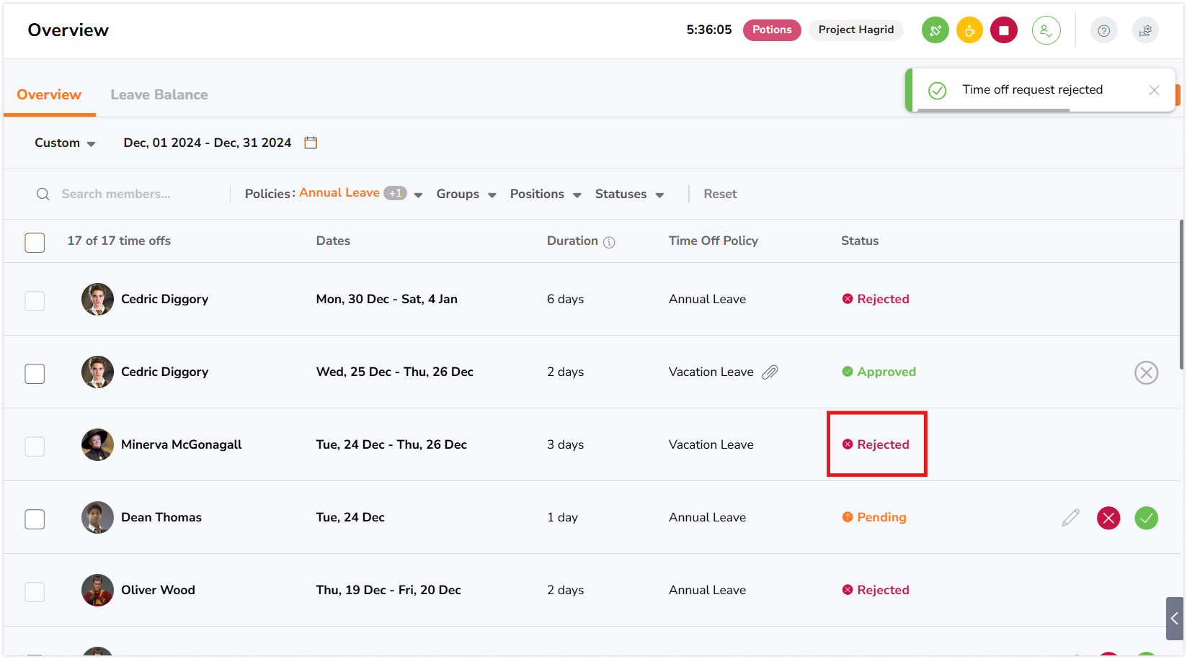
Task: Open the attachment paperclip on Cedric's Vacation Leave
Action: [770, 372]
